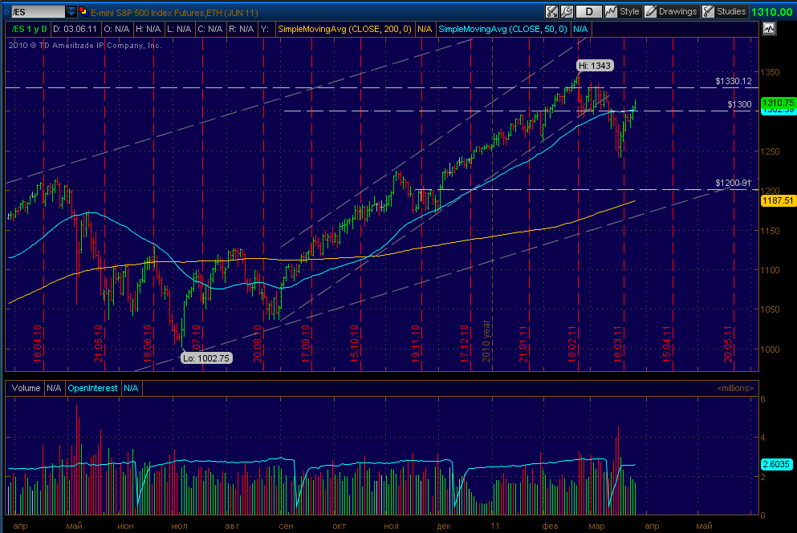This screenshot has height=533, width=797.
Task: Click the Drawings pencil icon
Action: [x=651, y=12]
